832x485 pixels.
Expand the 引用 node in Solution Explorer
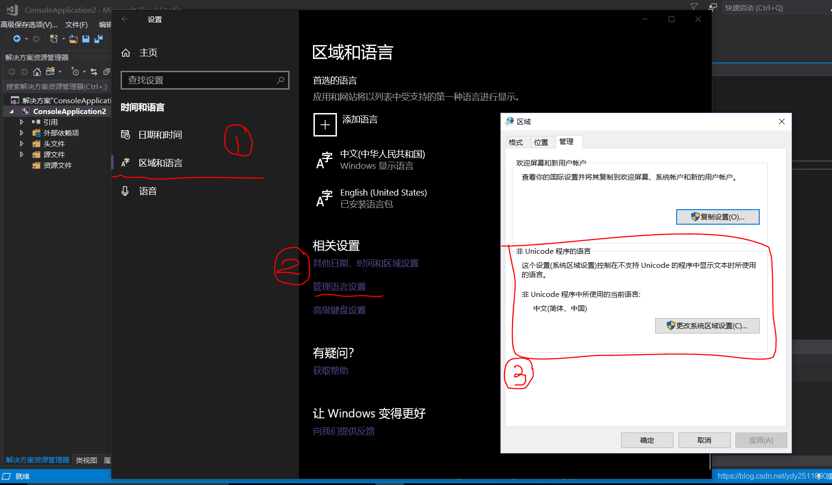(x=22, y=122)
